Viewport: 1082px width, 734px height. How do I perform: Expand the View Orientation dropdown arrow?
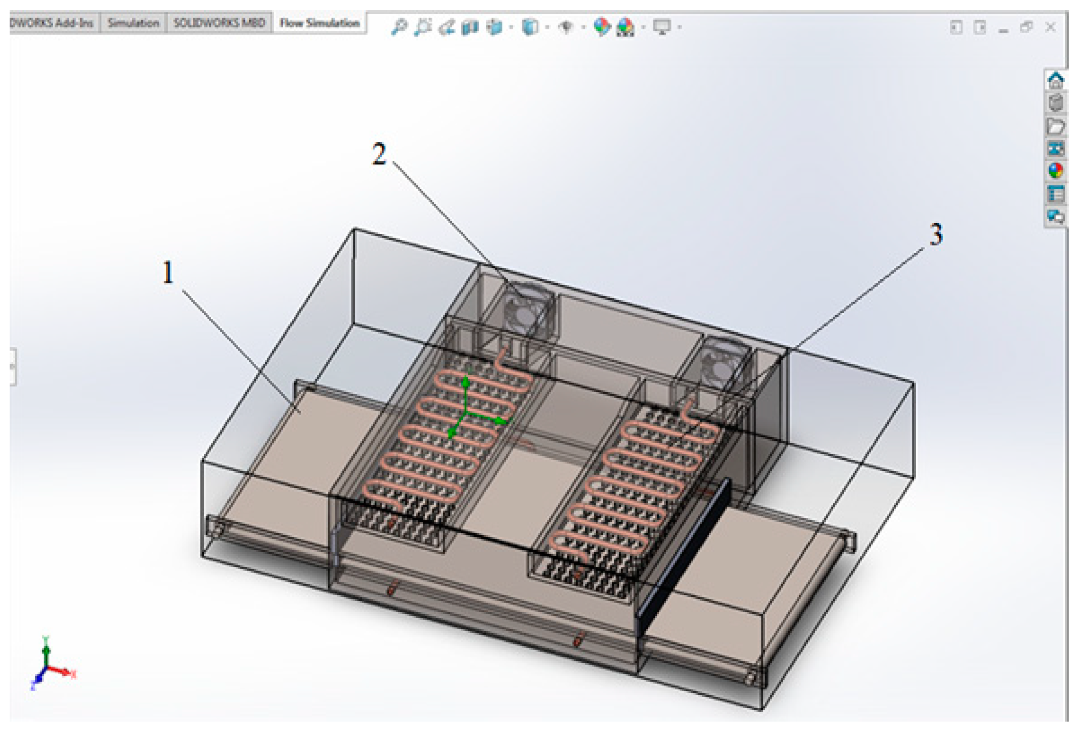(x=512, y=28)
